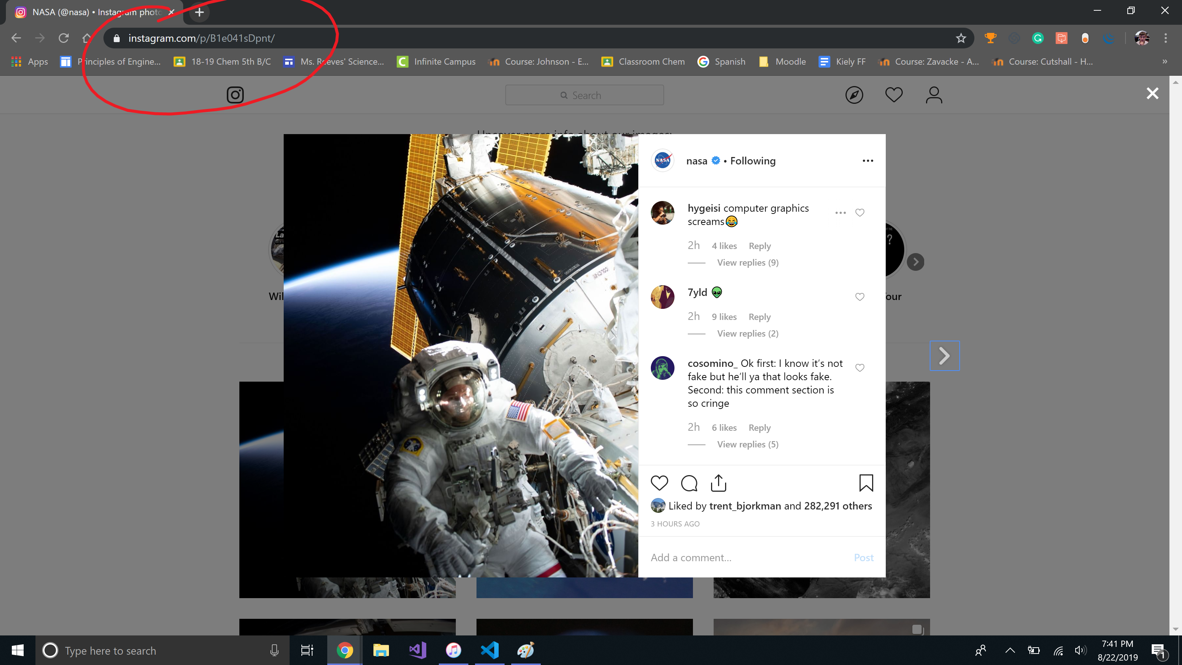This screenshot has height=665, width=1182.
Task: Expand View replies (2) under 7yld
Action: pos(748,334)
